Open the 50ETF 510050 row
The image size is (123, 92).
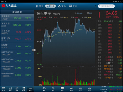coord(17,46)
